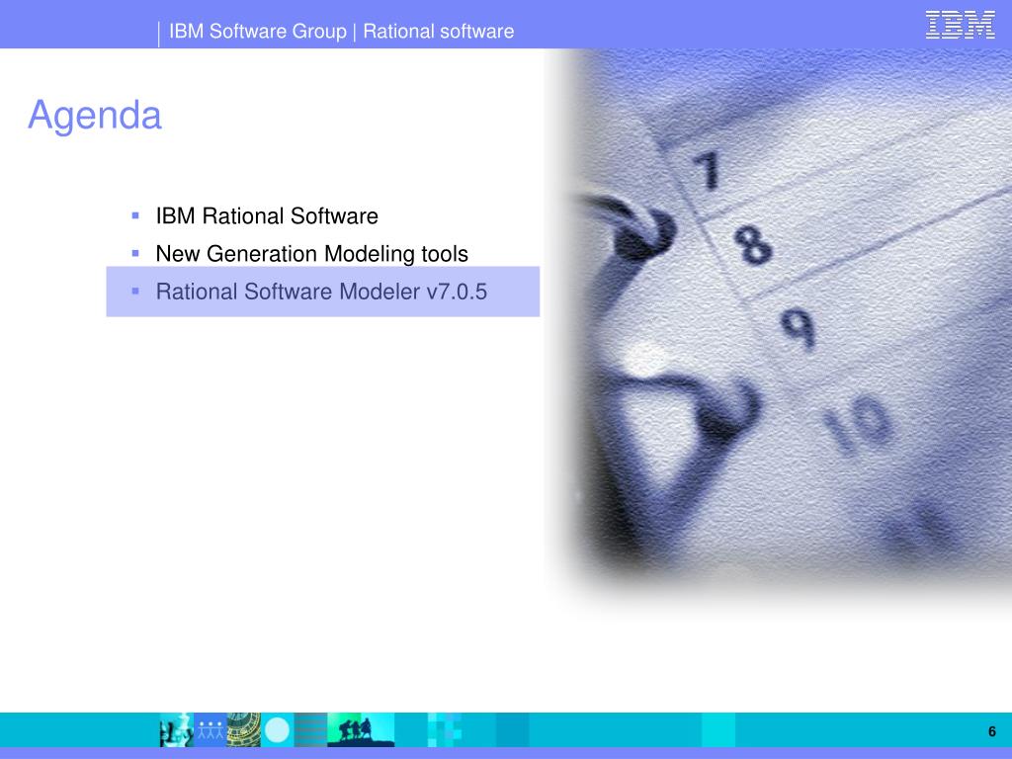Click the slide number 6

pyautogui.click(x=992, y=731)
